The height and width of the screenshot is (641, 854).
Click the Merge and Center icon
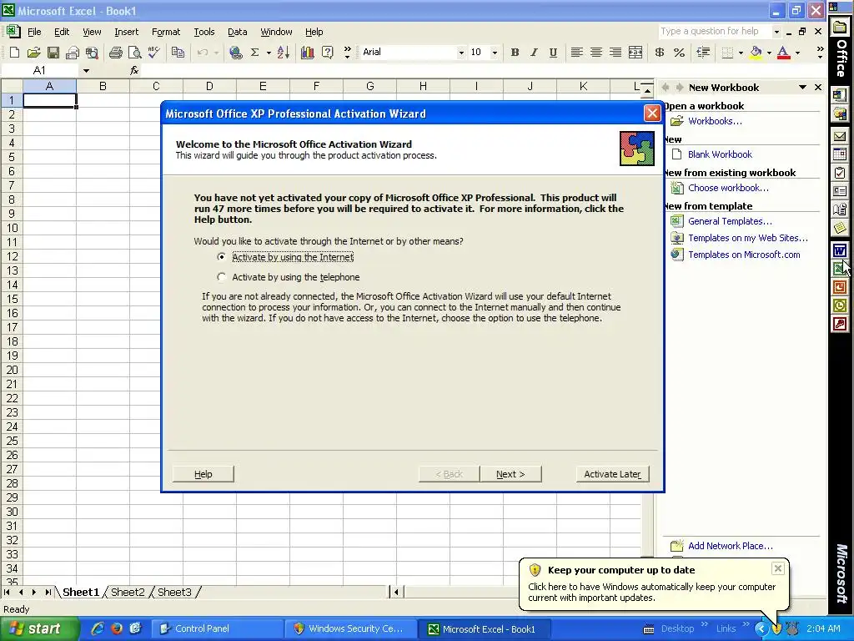click(x=635, y=53)
